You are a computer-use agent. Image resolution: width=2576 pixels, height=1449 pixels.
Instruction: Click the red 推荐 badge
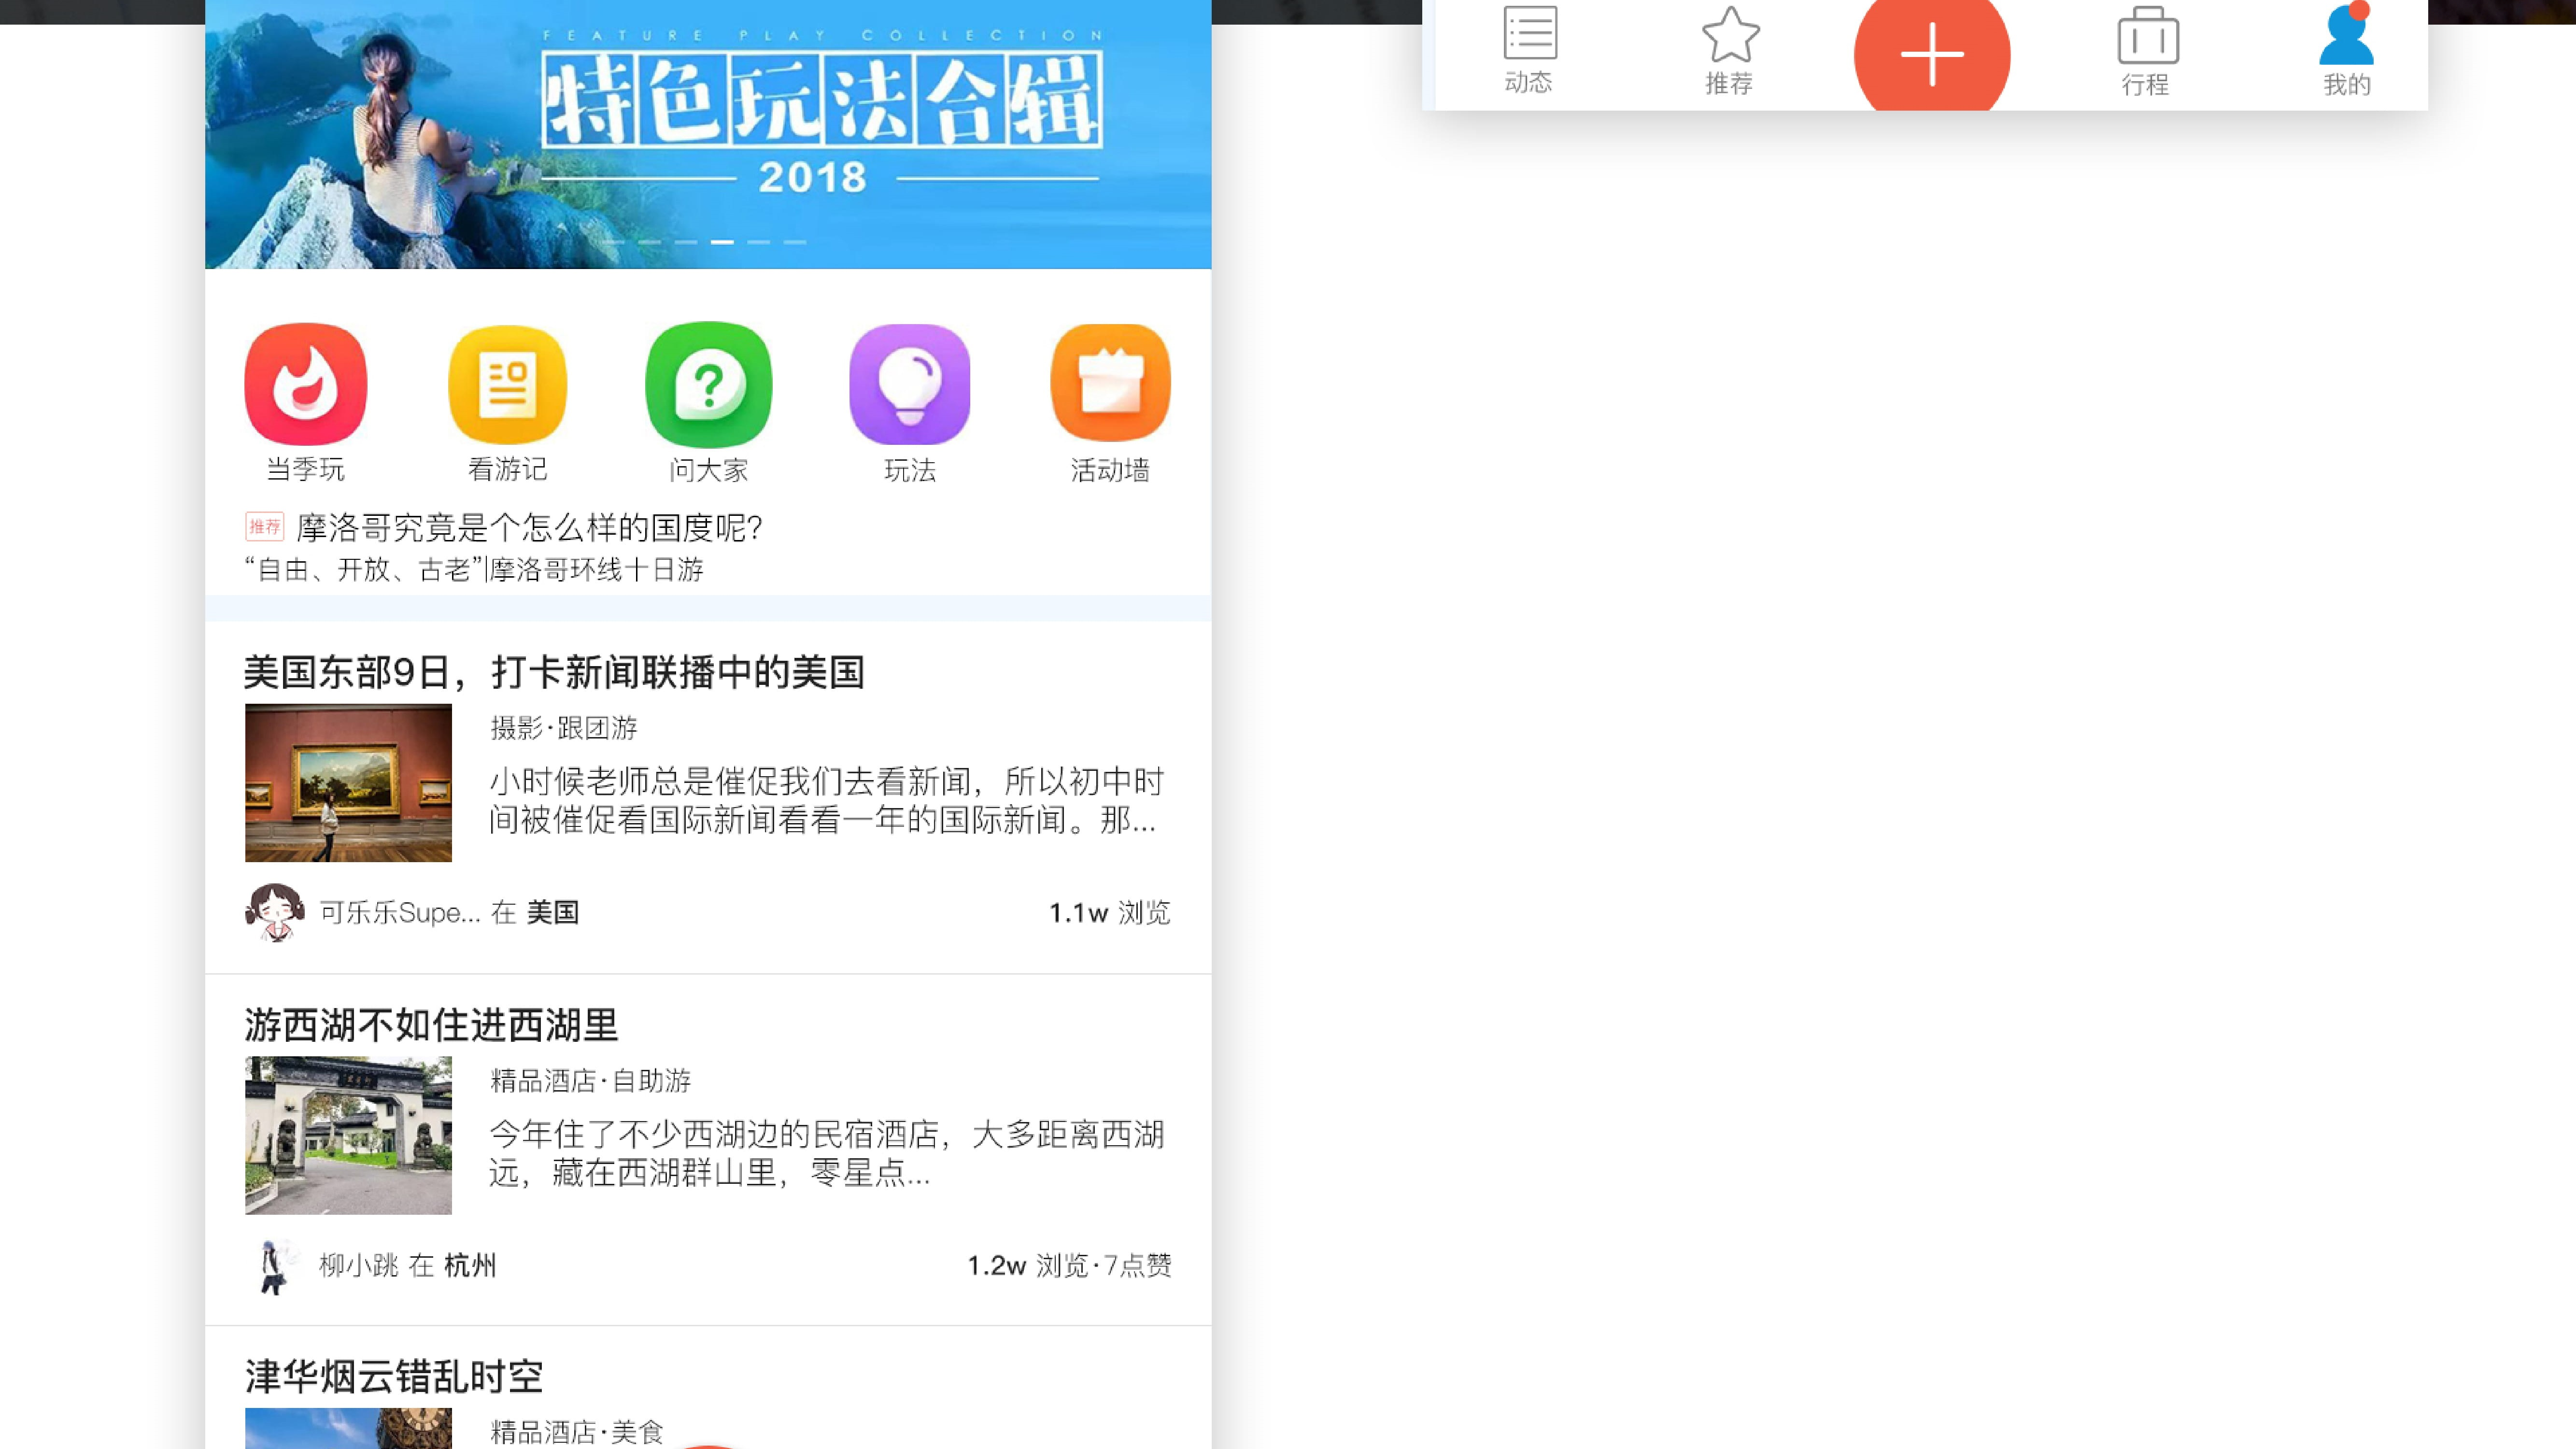pyautogui.click(x=265, y=527)
